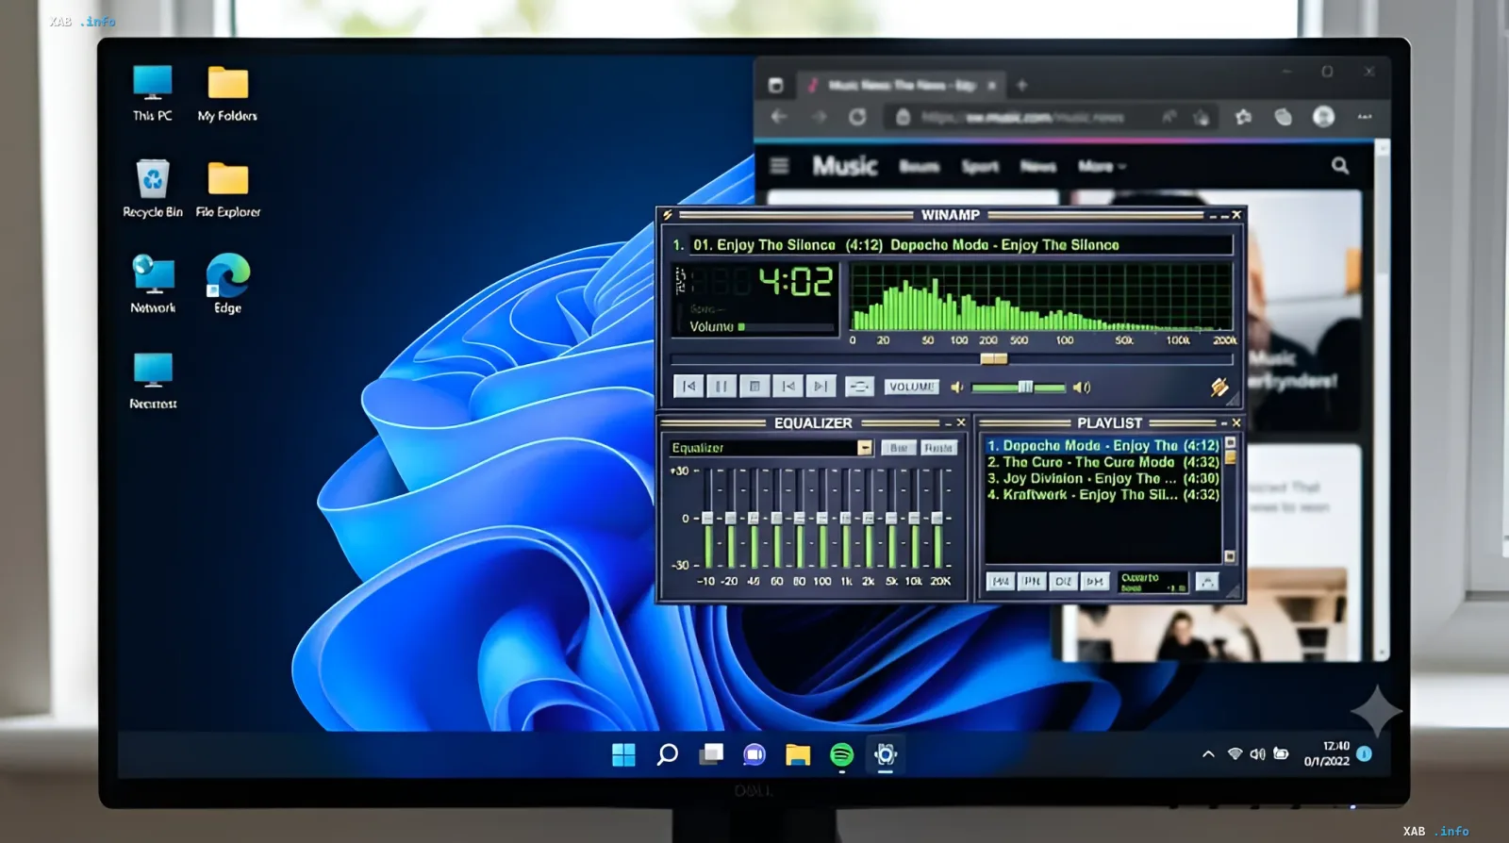This screenshot has width=1509, height=843.
Task: Refresh the browser page
Action: click(x=857, y=117)
